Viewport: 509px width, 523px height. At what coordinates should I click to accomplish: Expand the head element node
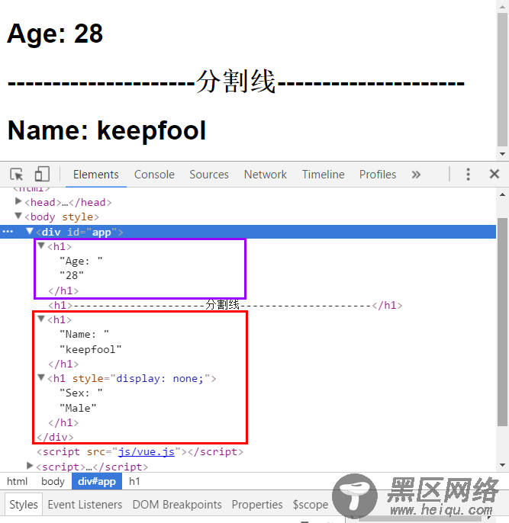[18, 201]
